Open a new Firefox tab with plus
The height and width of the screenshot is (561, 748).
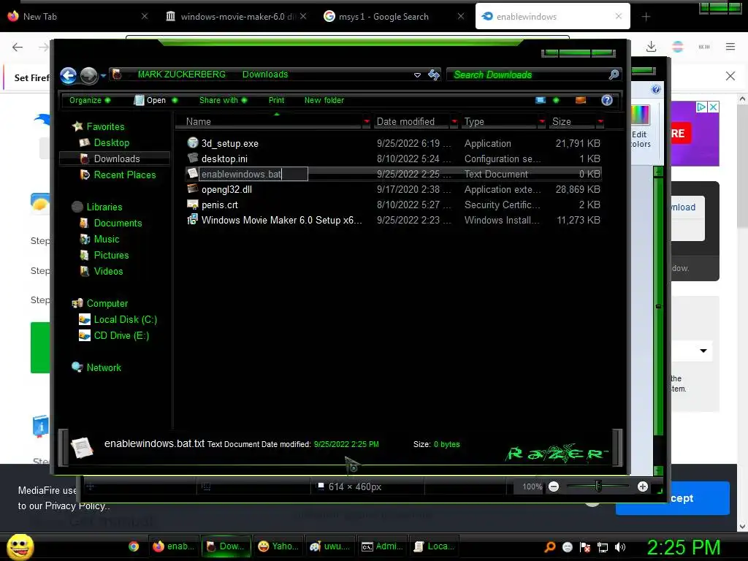pos(646,17)
